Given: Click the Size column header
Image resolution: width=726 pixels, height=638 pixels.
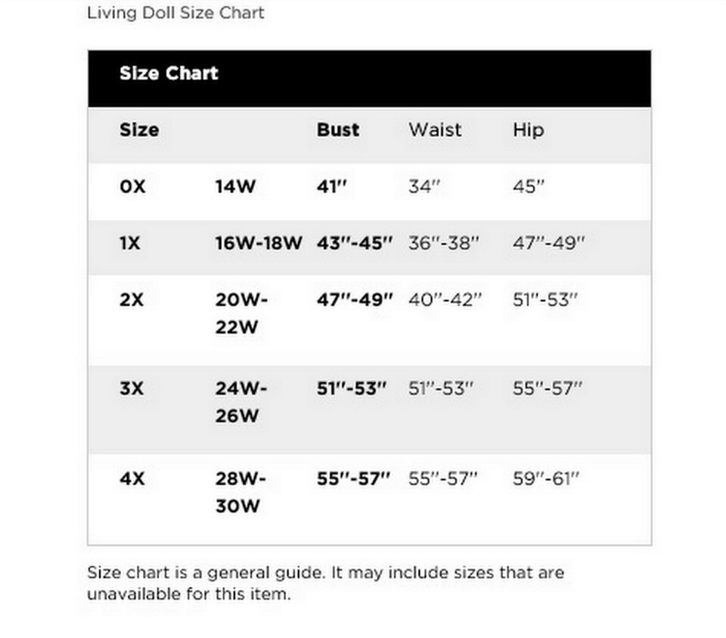Looking at the screenshot, I should point(139,130).
